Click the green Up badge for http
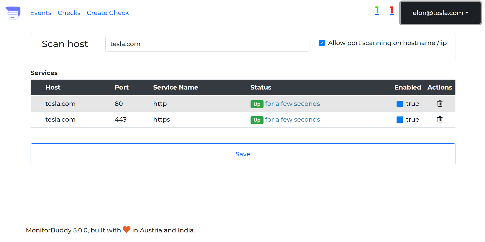 (257, 104)
